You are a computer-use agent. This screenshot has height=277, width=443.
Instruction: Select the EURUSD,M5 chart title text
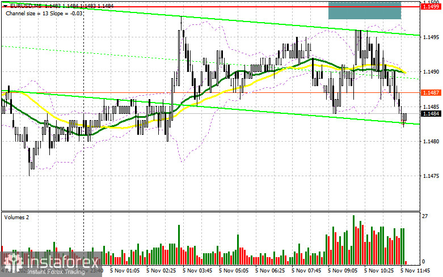click(26, 6)
